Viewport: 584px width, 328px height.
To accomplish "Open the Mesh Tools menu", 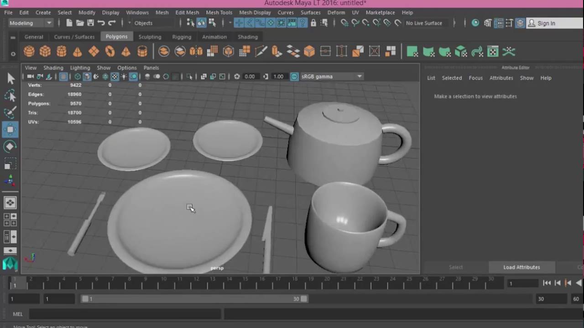I will click(219, 12).
